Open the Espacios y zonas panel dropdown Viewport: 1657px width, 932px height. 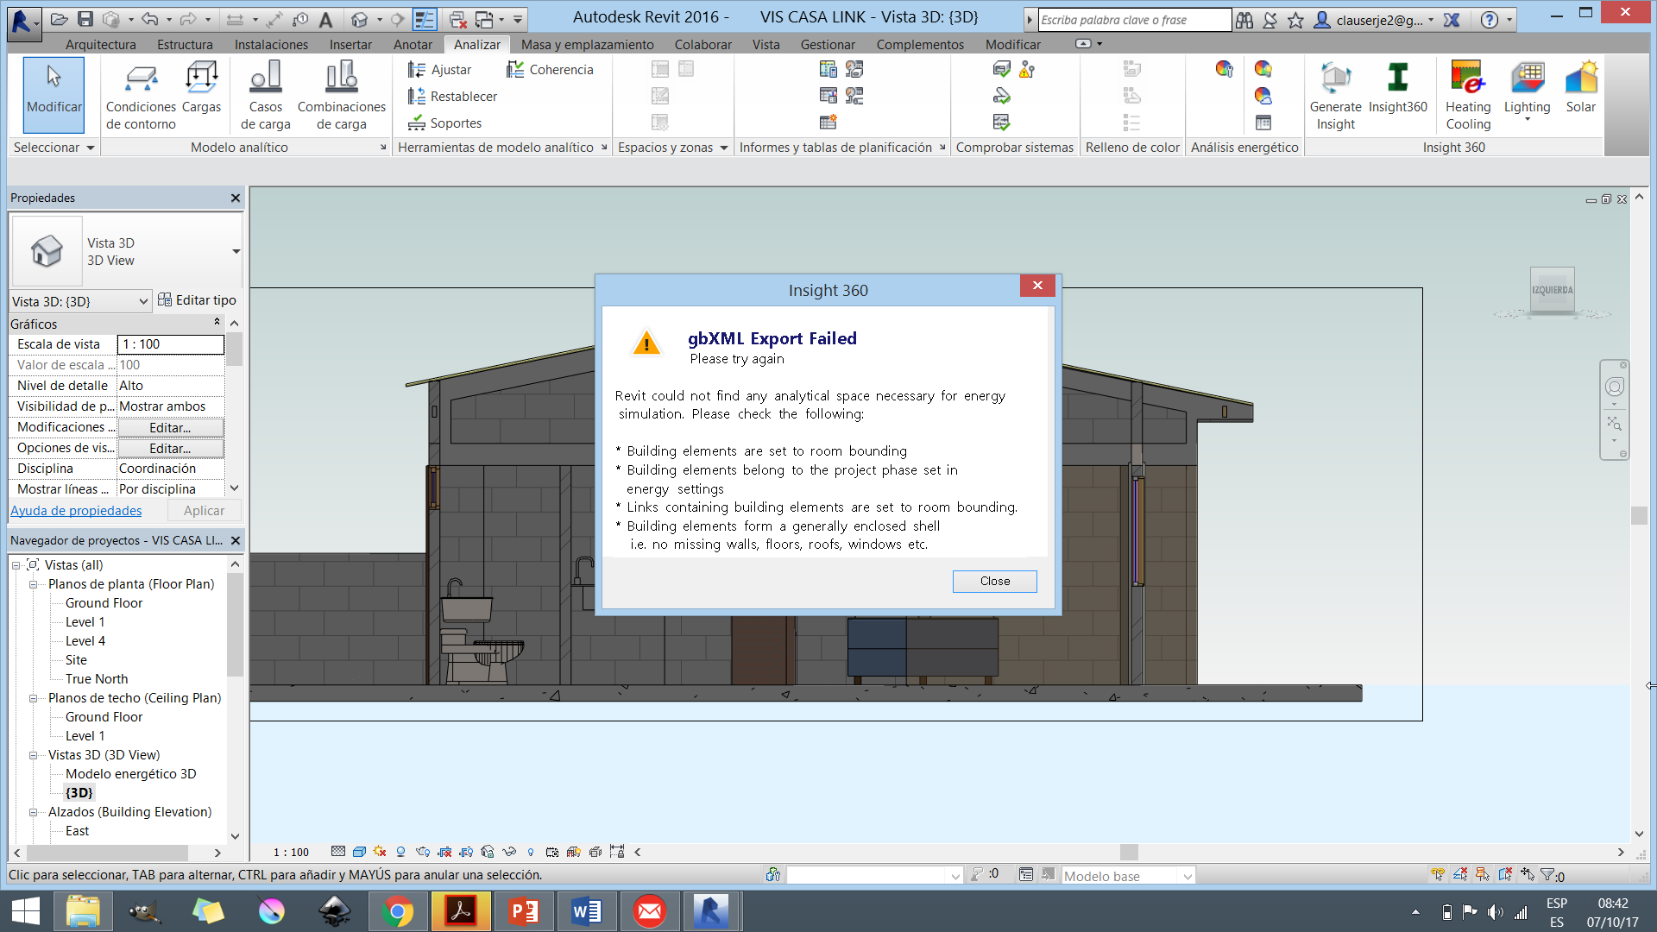click(x=723, y=148)
